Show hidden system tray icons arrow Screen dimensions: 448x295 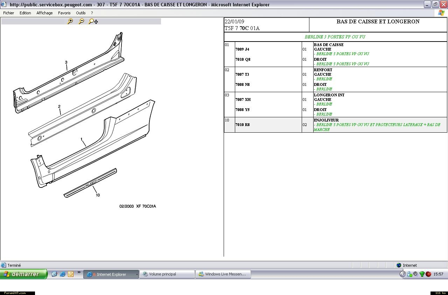[x=402, y=274]
